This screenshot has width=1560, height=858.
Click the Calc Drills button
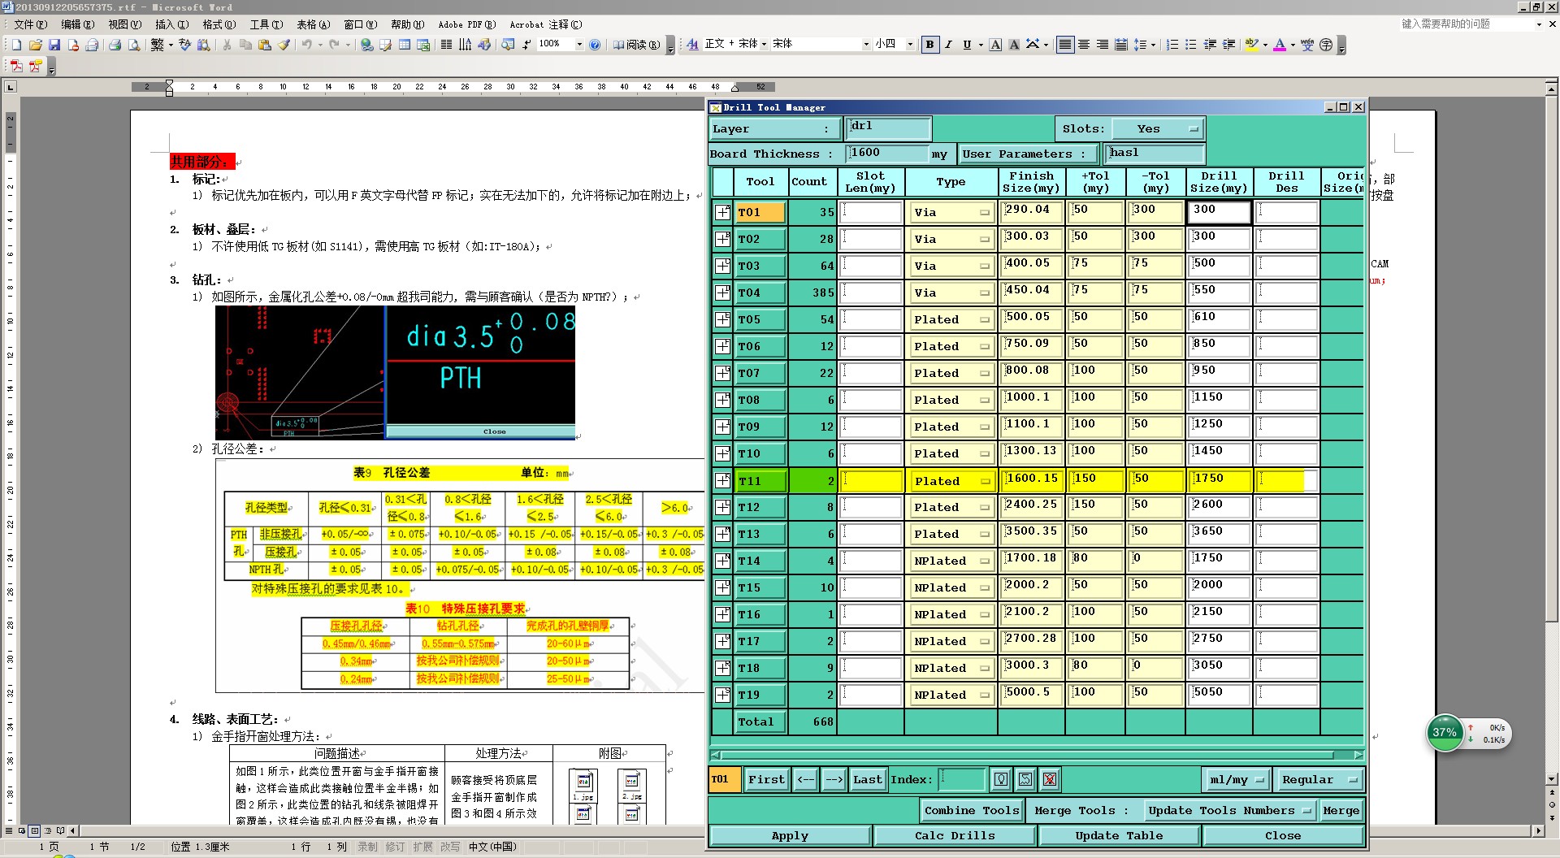coord(955,836)
